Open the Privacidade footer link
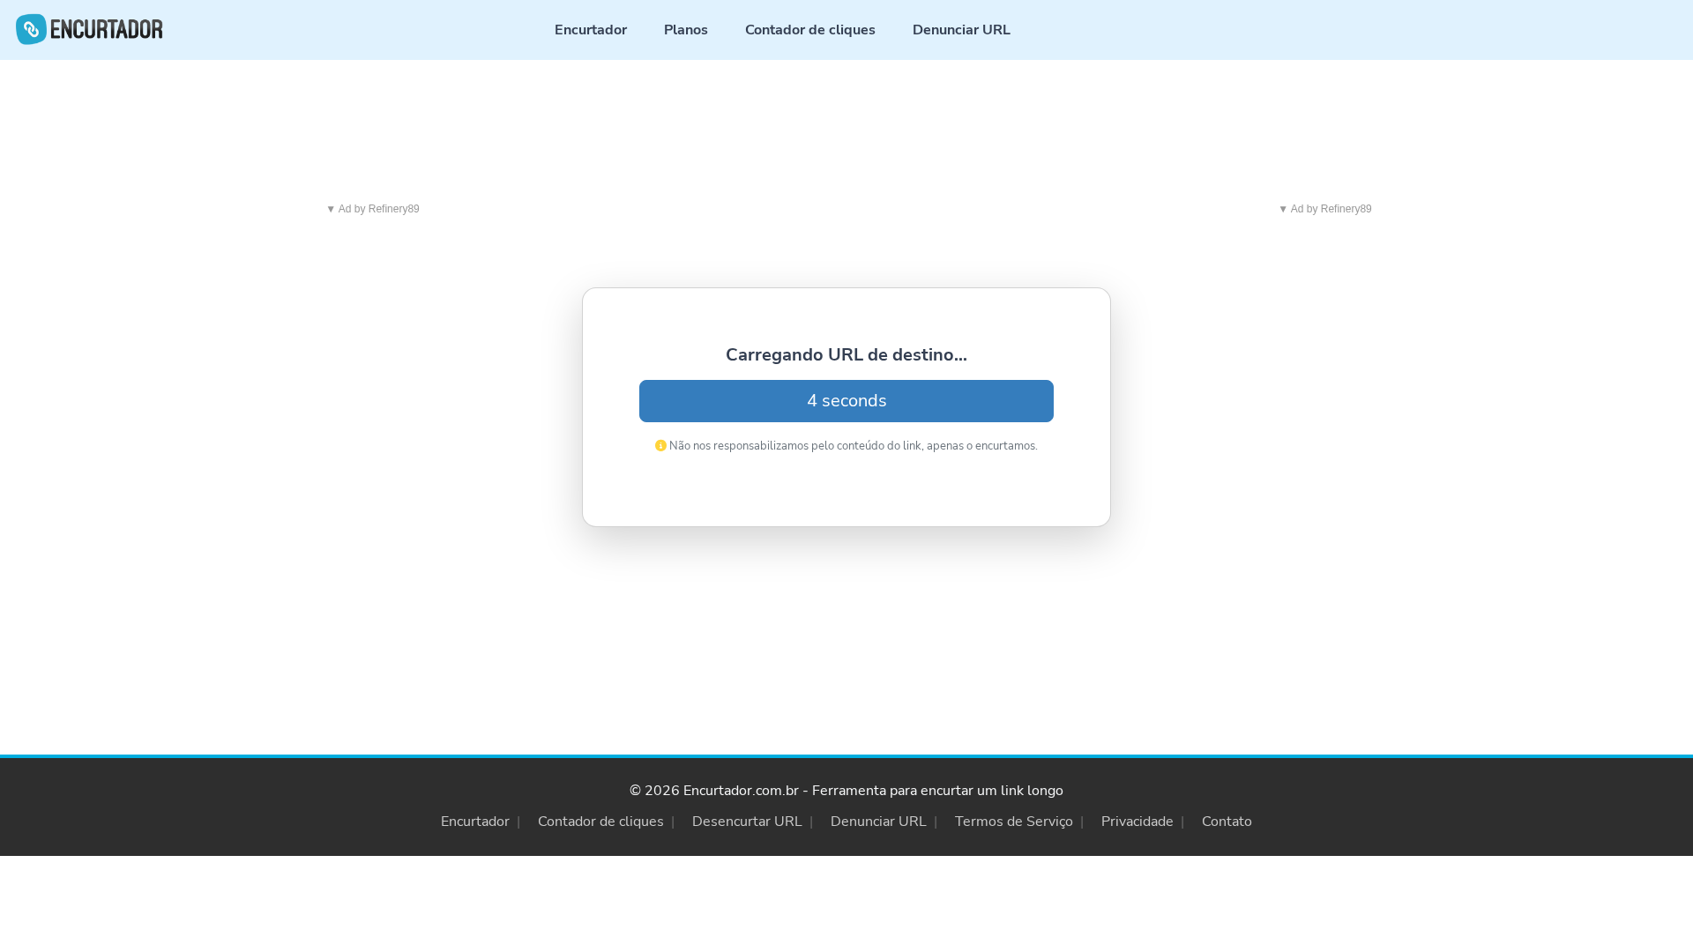Screen dimensions: 1693x952 (x=1137, y=822)
